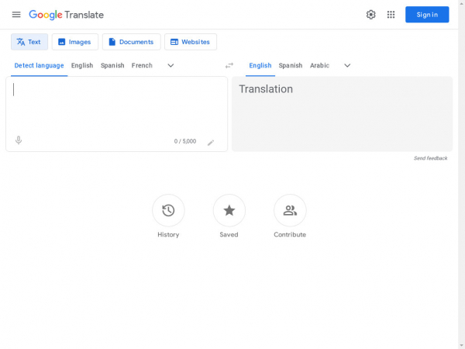
Task: Expand more target languages chevron
Action: 347,66
